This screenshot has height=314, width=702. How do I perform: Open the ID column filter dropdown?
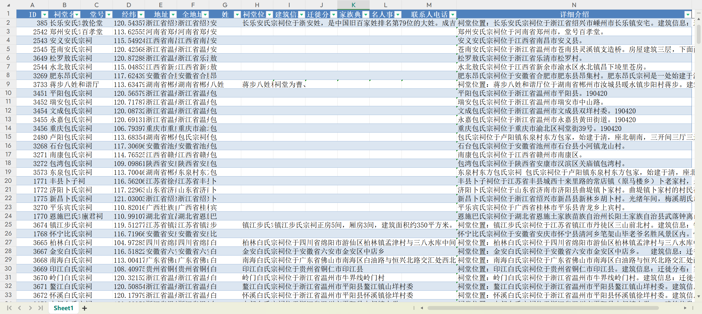[44, 15]
